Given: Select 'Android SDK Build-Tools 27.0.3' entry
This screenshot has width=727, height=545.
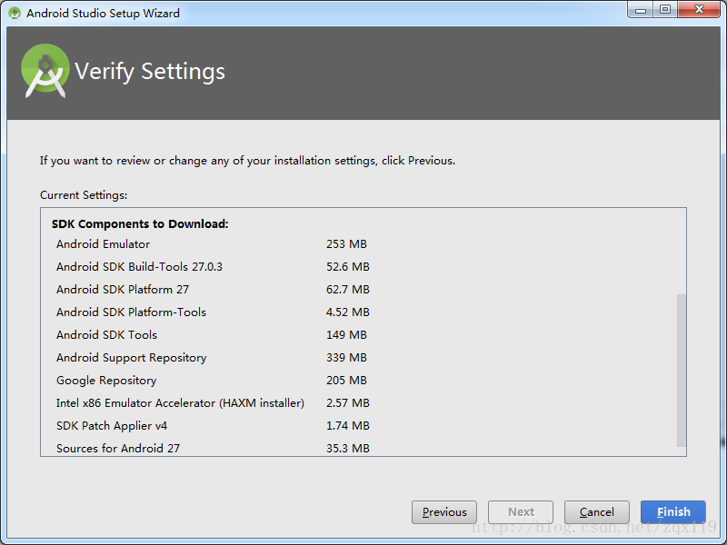Looking at the screenshot, I should (x=139, y=266).
